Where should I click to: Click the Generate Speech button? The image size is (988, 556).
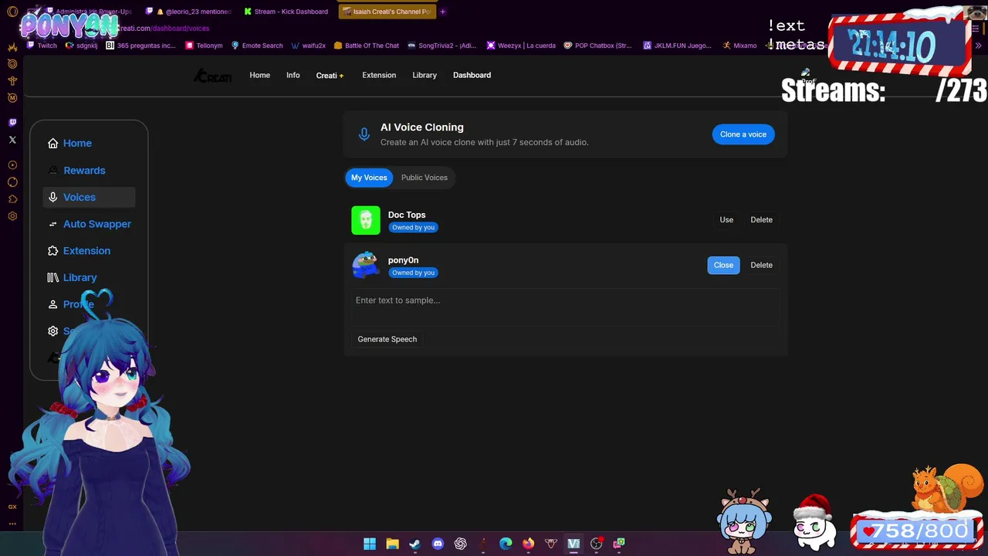coord(387,339)
